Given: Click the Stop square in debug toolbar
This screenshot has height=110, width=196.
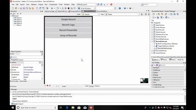Looking at the screenshot, I should pyautogui.click(x=69, y=8).
